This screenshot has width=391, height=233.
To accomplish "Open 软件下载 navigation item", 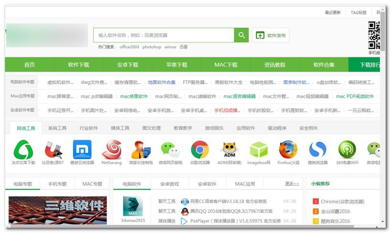I will 78,65.
